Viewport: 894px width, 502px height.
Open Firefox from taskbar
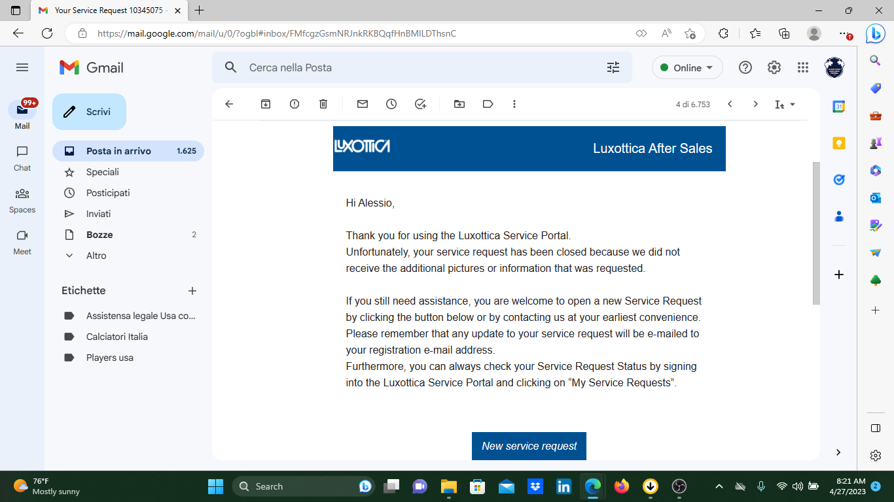(x=622, y=486)
